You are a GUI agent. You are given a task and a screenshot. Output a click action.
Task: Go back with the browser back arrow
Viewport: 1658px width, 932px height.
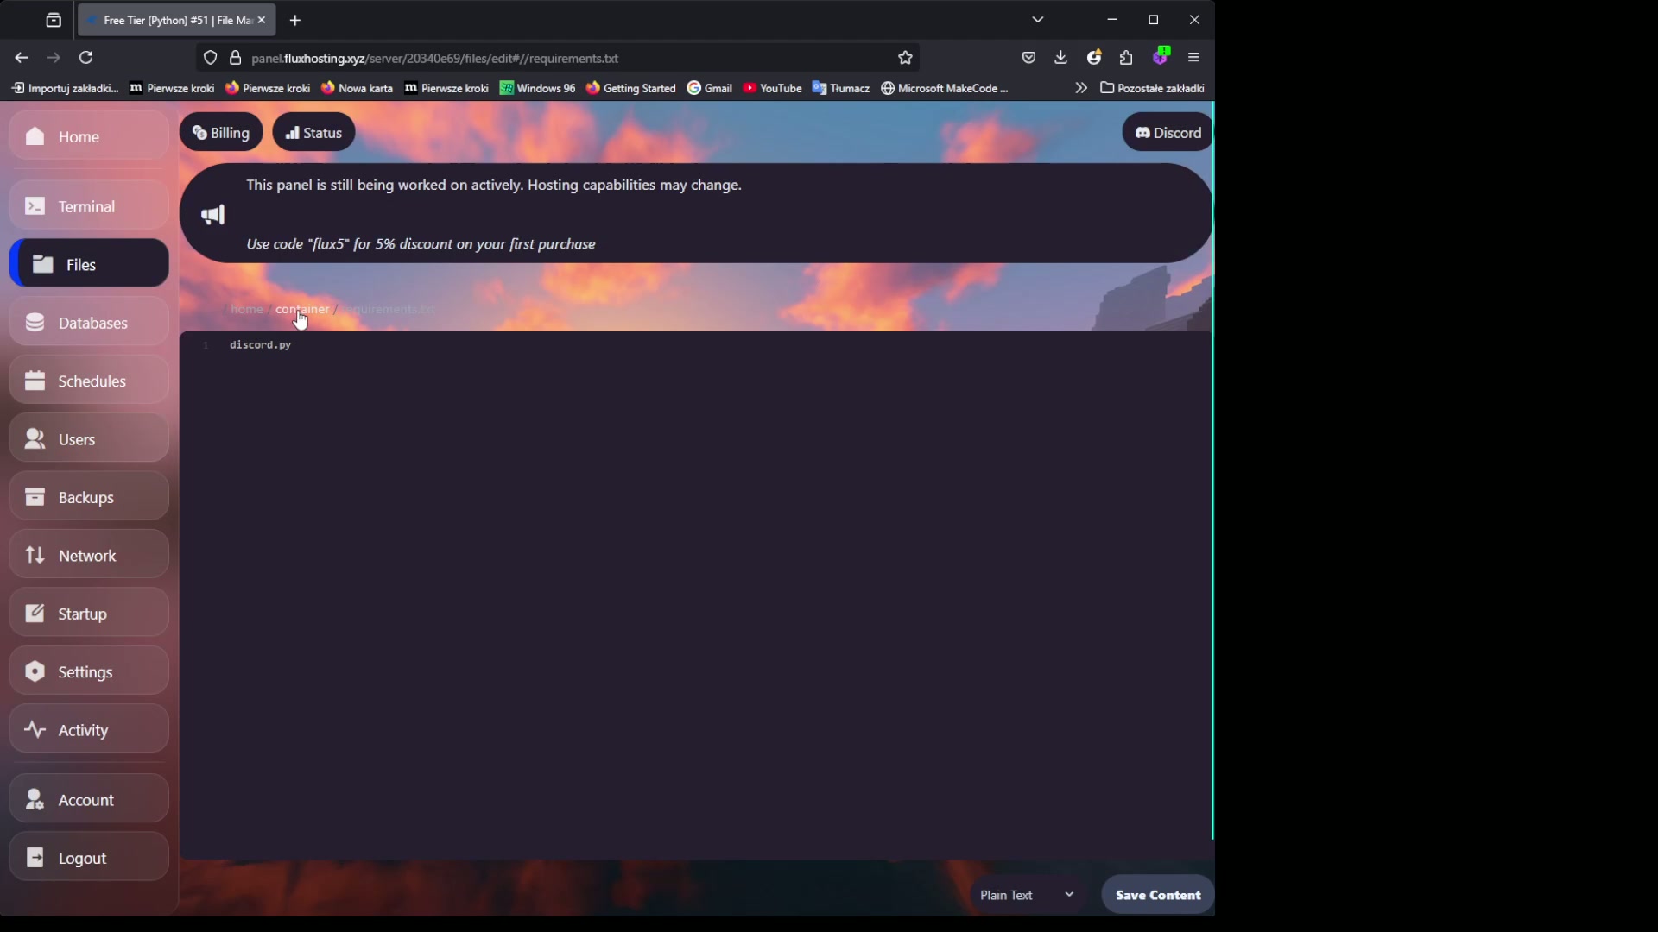(x=22, y=58)
